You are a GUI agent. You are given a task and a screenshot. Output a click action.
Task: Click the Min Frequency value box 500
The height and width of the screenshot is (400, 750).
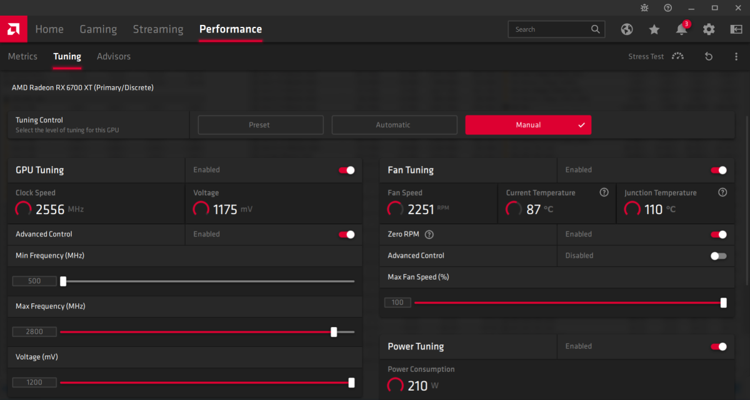tap(34, 281)
